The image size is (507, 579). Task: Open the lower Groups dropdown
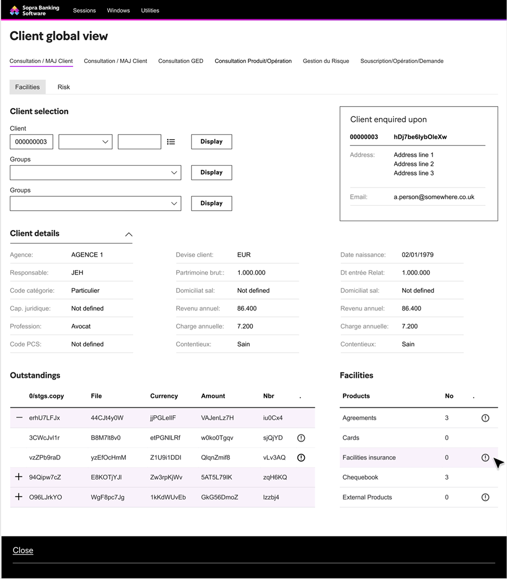[95, 203]
